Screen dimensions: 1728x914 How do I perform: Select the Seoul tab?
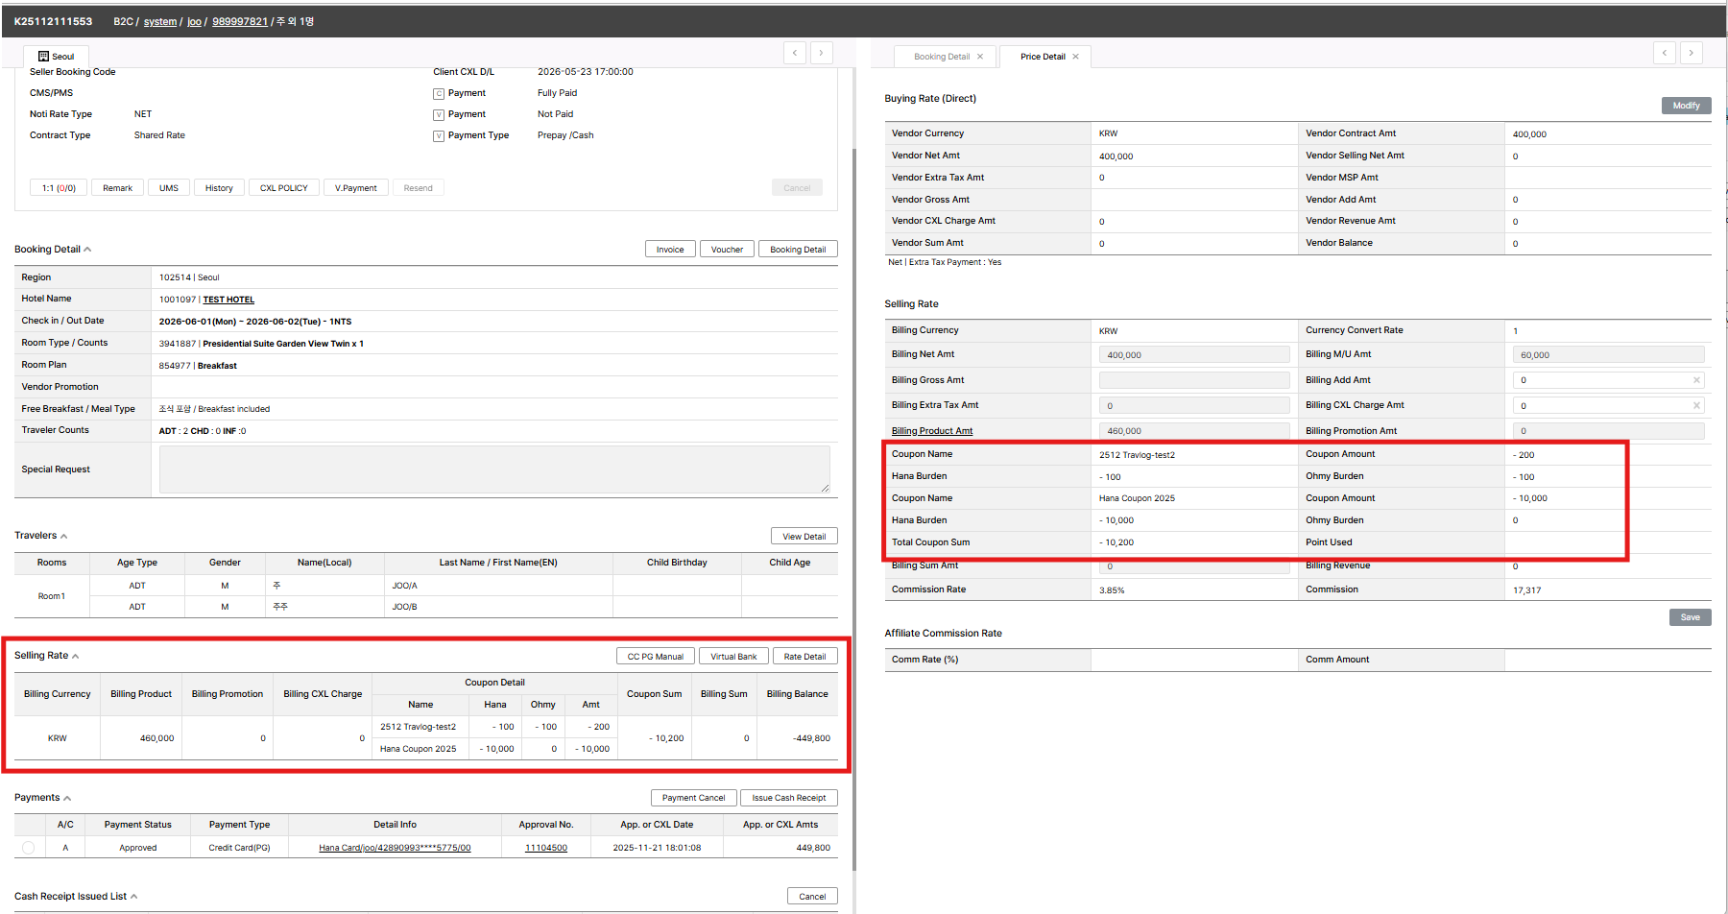56,57
